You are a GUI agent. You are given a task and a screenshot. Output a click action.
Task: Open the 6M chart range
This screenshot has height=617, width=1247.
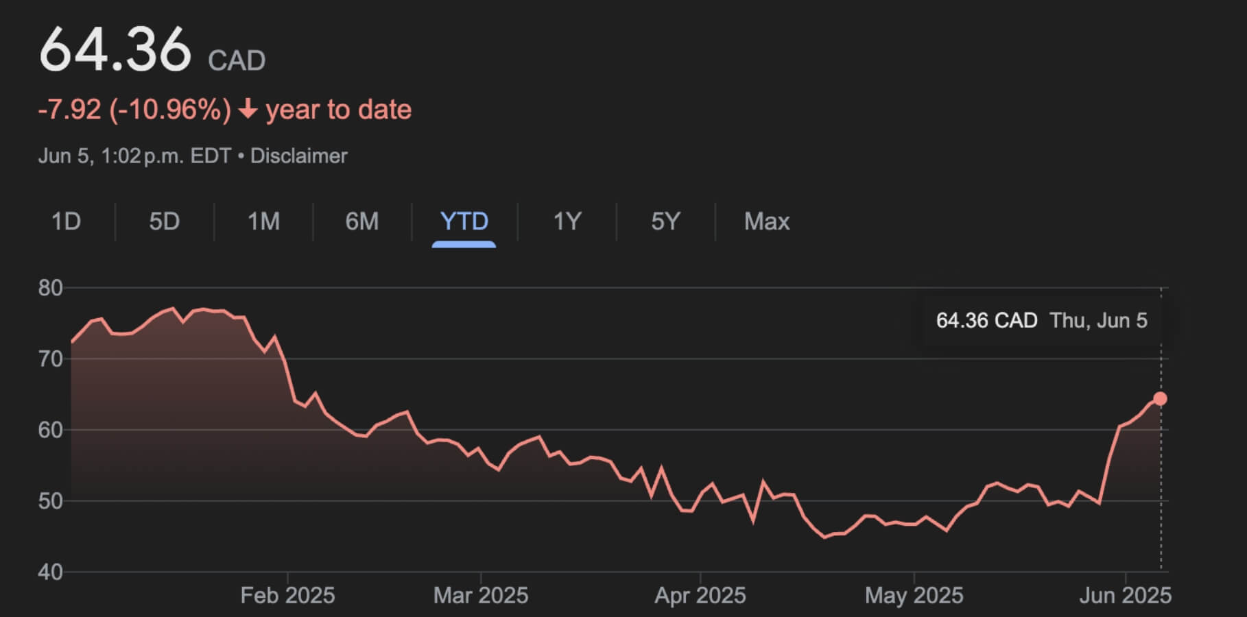pos(361,221)
